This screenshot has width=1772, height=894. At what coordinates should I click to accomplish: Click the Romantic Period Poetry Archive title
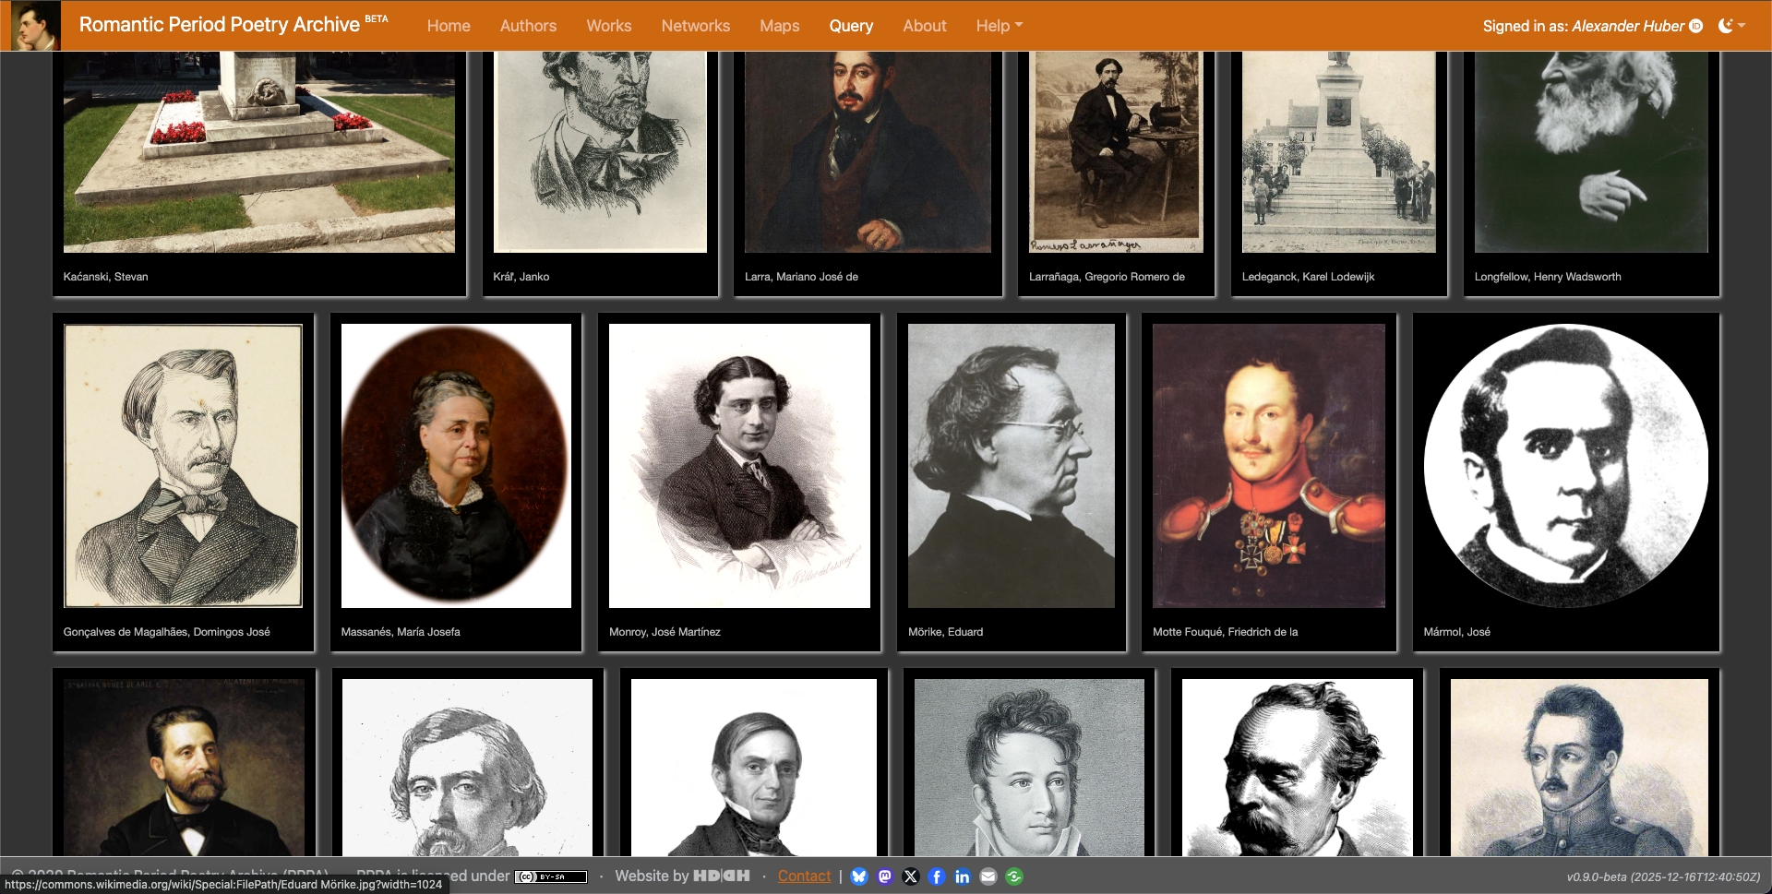220,25
